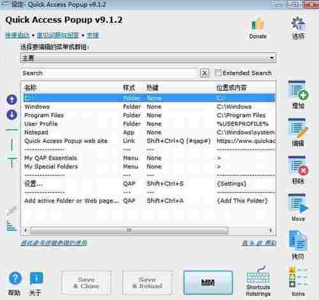
Task: Click the horizontal scrollbar thumb
Action: point(130,230)
